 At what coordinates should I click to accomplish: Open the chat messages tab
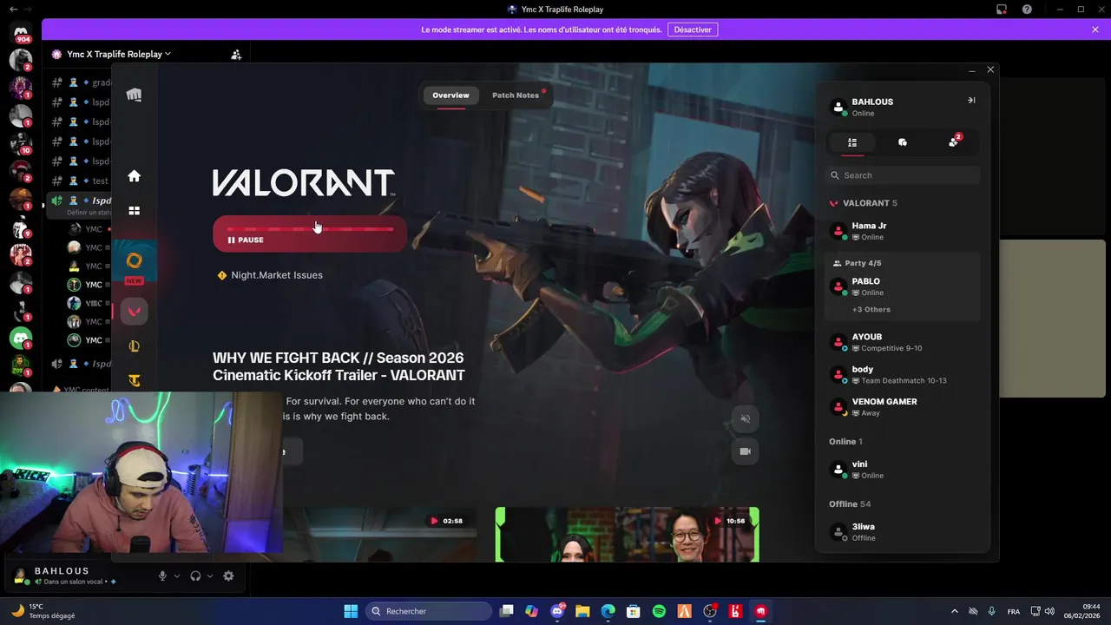(903, 142)
